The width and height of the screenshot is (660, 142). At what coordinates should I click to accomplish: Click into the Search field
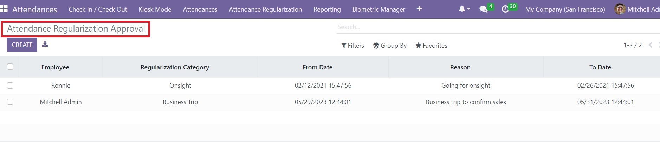[492, 27]
